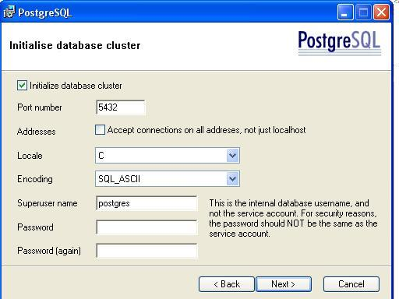Click the Locale combo box showing C

(168, 156)
